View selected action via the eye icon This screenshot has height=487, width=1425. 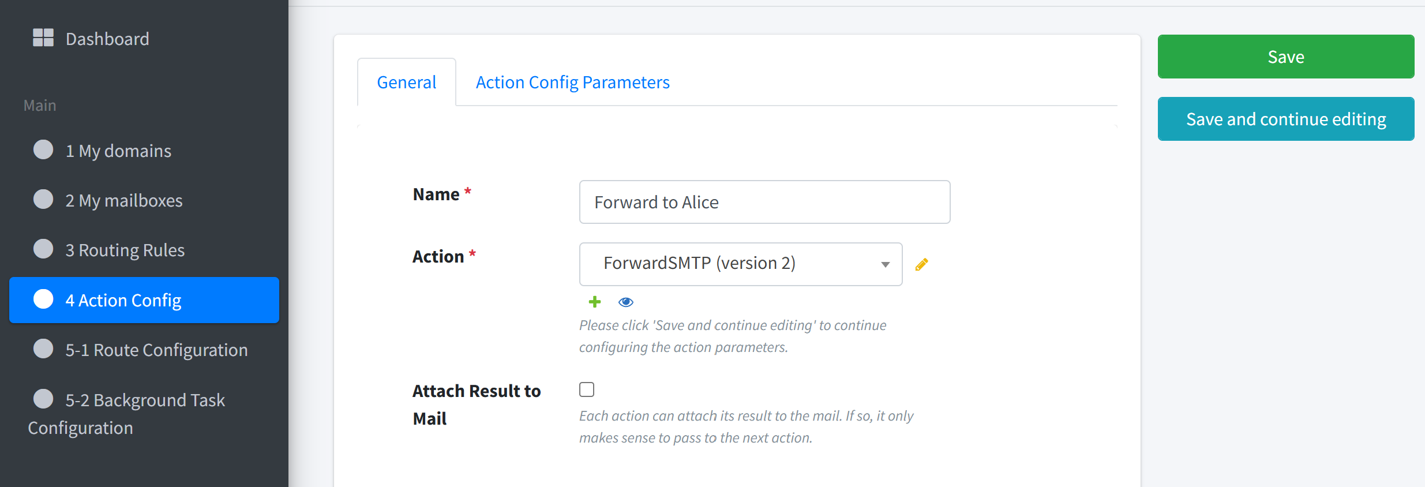(x=626, y=302)
